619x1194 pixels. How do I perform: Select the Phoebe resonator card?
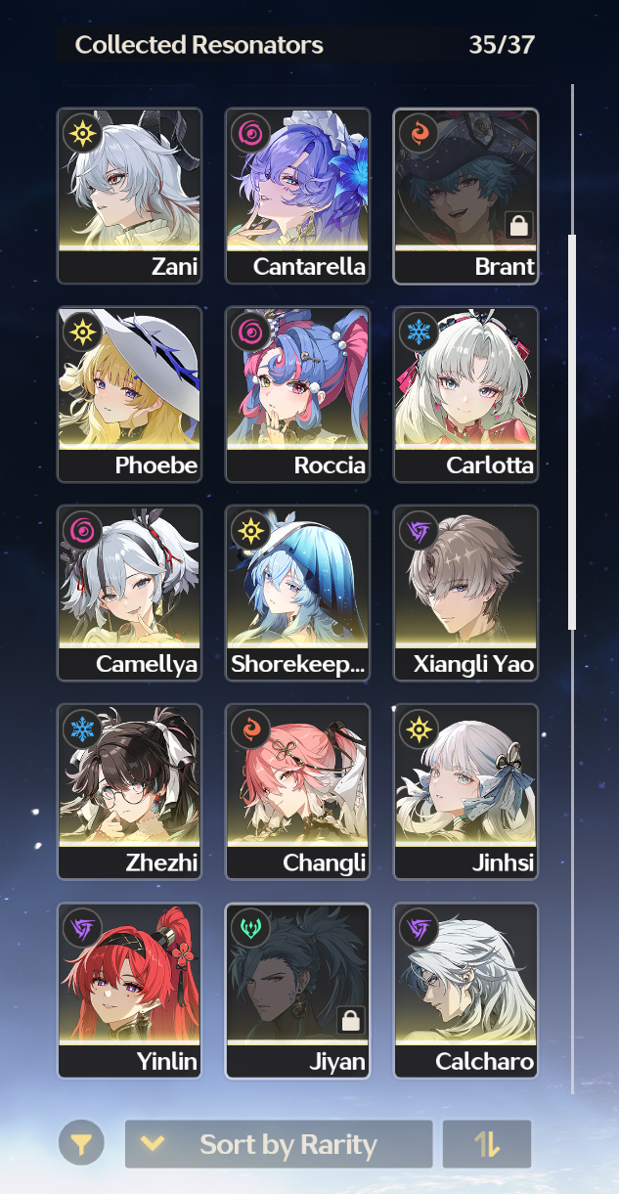pos(129,394)
